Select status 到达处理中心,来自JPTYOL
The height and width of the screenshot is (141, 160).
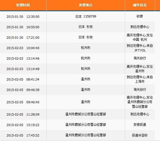coord(140,48)
